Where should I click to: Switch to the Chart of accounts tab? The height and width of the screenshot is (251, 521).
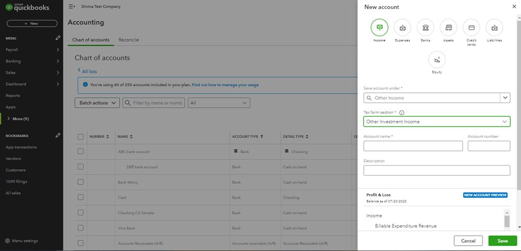91,40
